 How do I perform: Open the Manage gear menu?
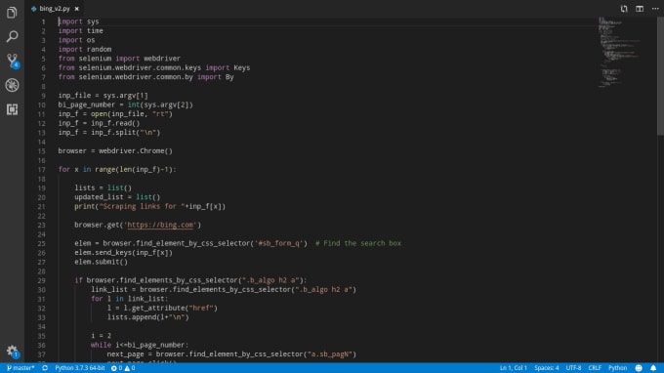point(12,351)
